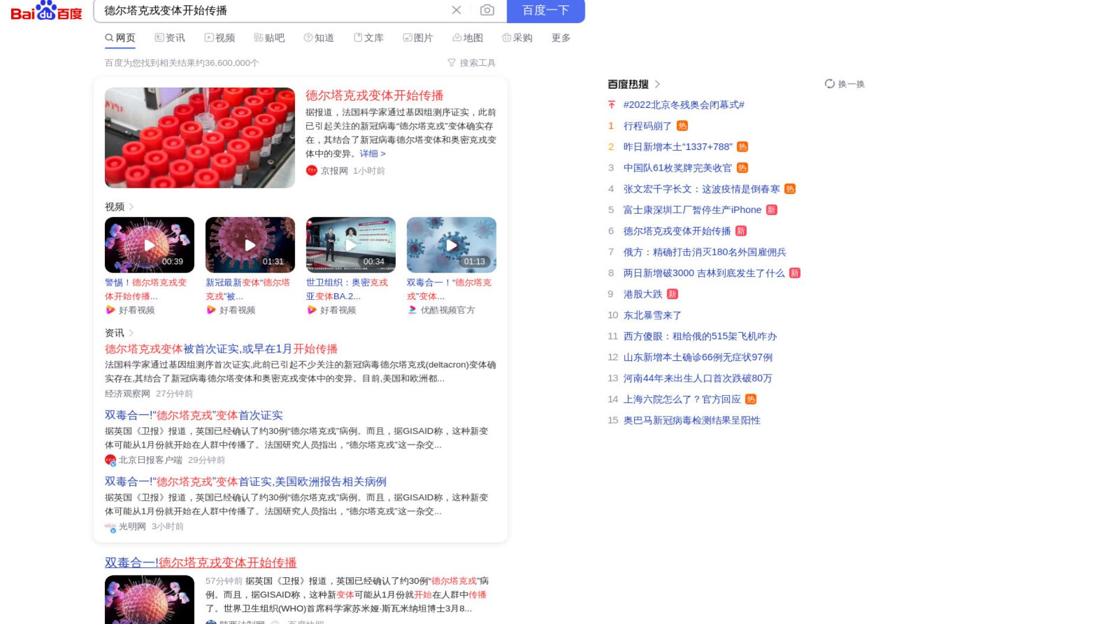Screen dimensions: 1101x624
Task: Open hot search 行程码崩了
Action: click(x=648, y=126)
